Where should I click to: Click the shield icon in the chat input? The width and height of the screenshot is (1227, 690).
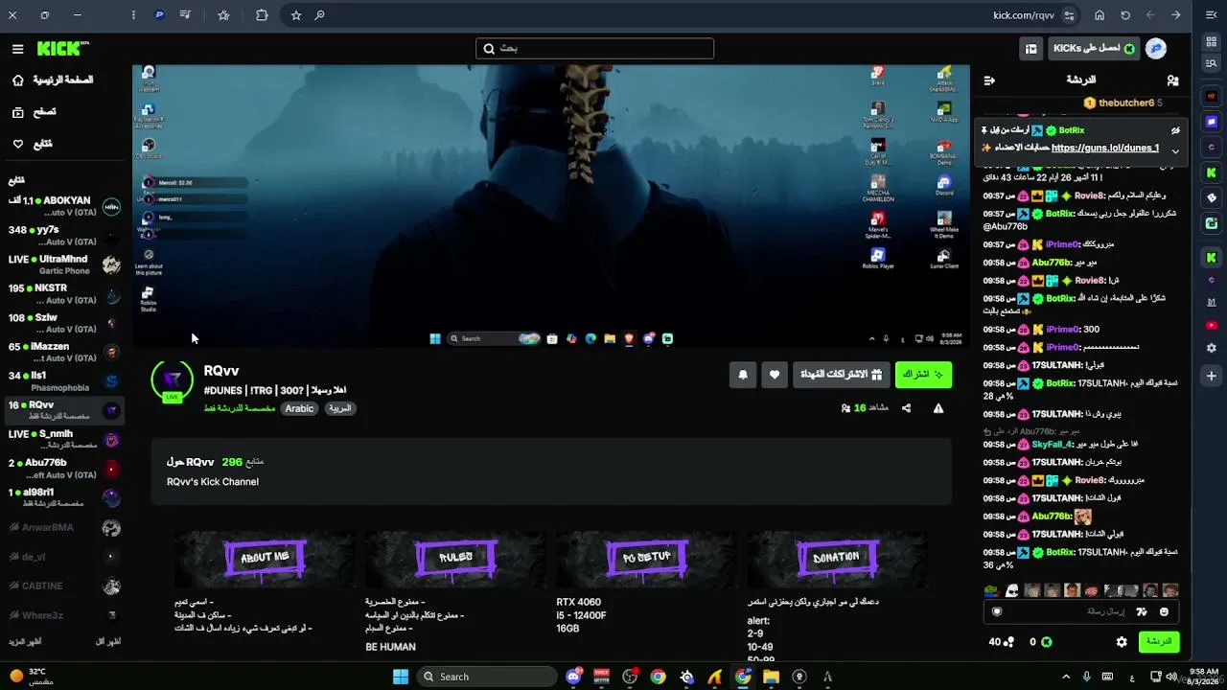pyautogui.click(x=997, y=611)
